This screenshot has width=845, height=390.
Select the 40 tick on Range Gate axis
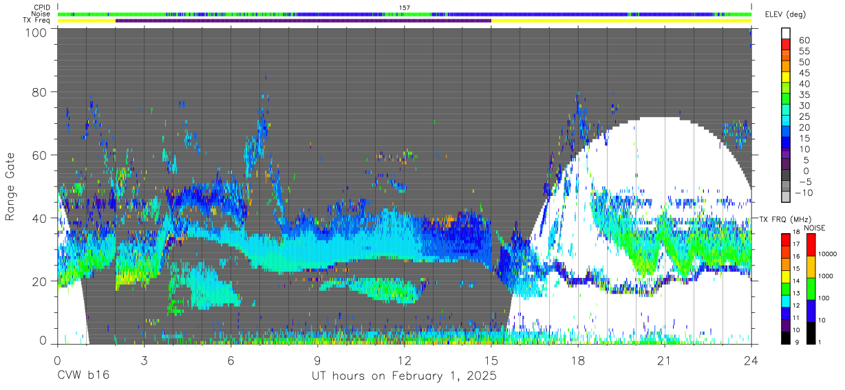point(39,218)
